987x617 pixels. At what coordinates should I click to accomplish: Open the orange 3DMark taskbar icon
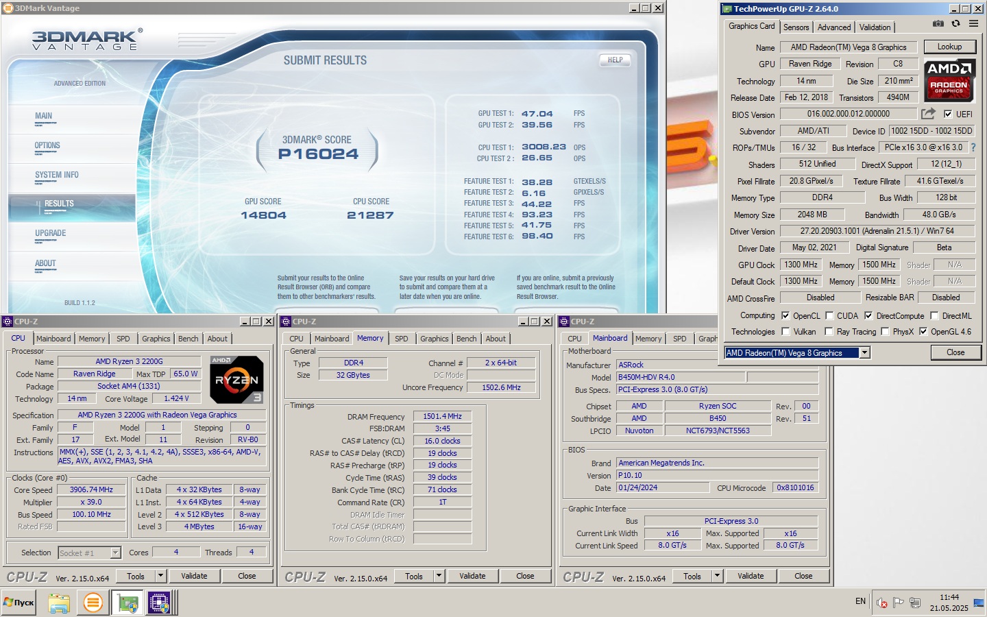coord(93,603)
